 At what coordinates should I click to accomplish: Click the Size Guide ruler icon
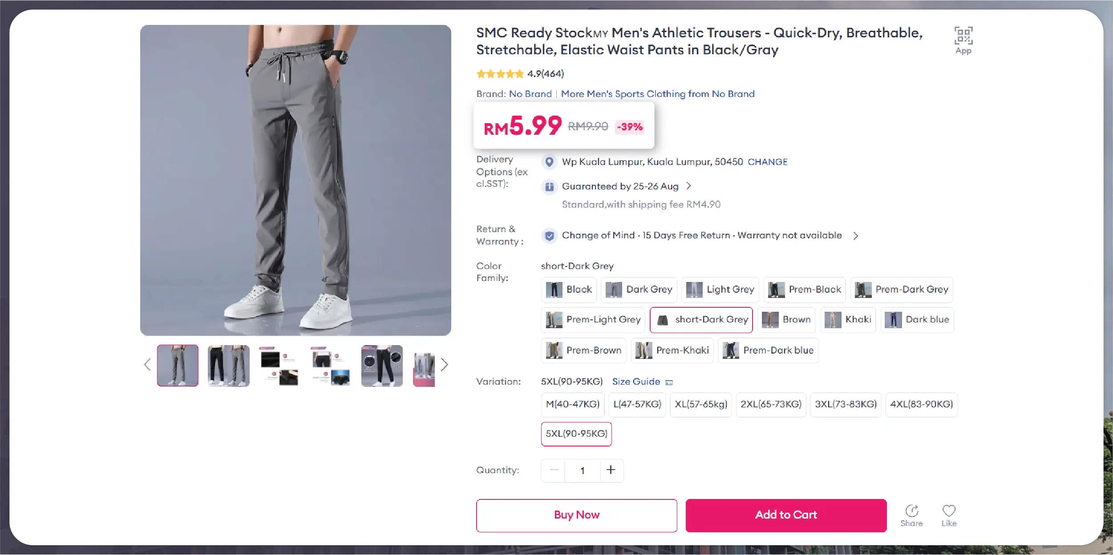point(669,382)
